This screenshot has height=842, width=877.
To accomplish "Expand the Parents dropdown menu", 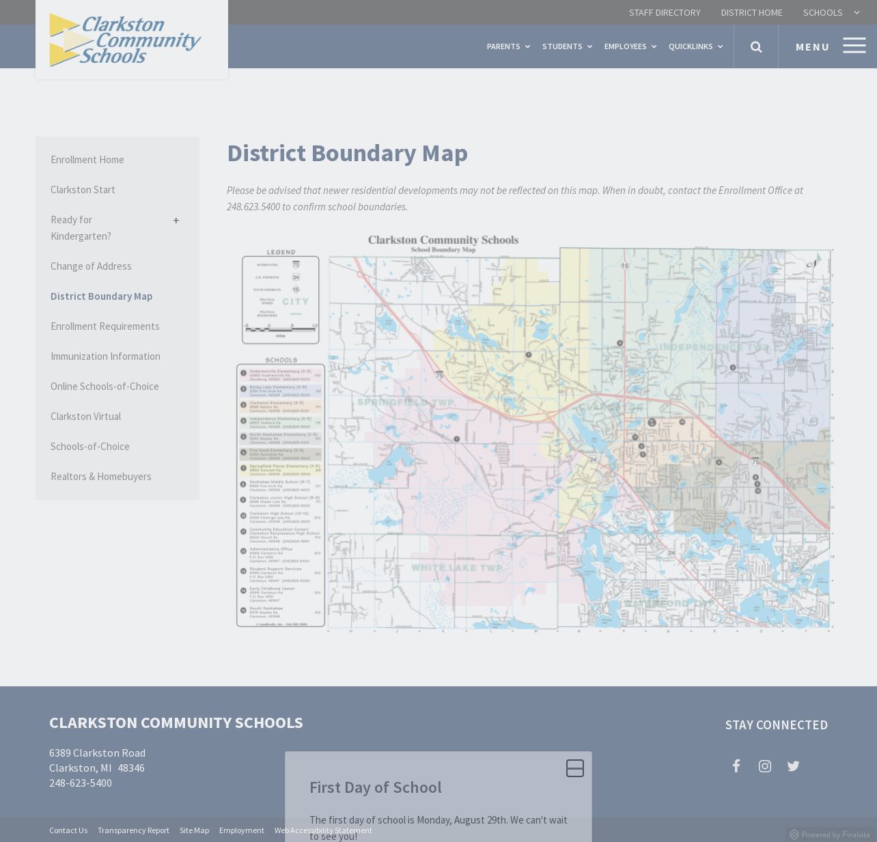I will 508,46.
